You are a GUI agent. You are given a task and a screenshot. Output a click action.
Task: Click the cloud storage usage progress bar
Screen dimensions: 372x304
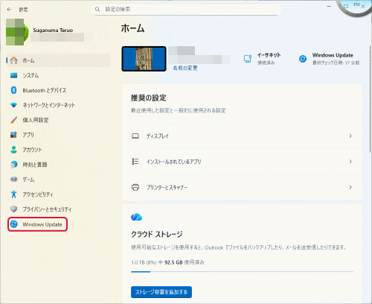242,272
